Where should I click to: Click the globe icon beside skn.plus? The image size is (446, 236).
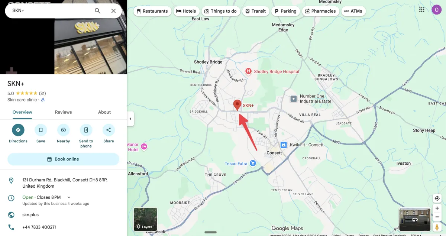point(11,215)
